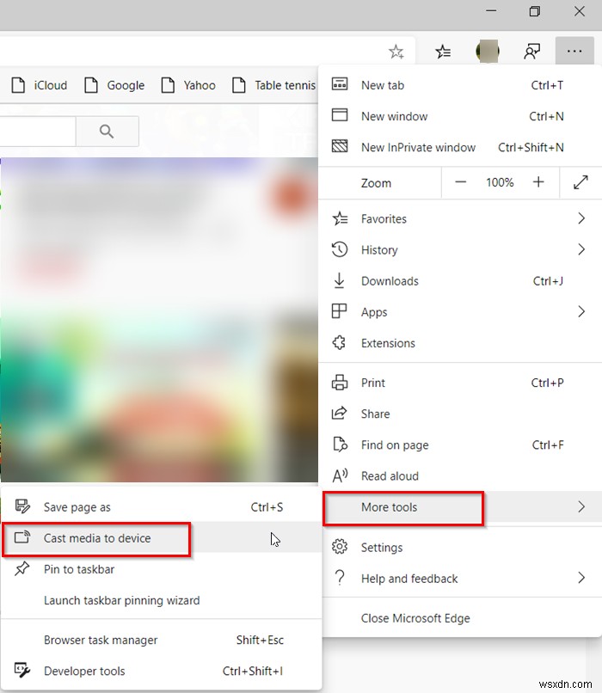Select Launch taskbar pinning wizard
This screenshot has width=602, height=693.
pyautogui.click(x=162, y=600)
